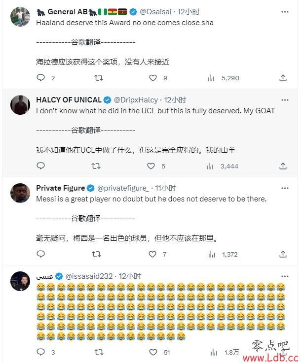The height and width of the screenshot is (363, 303).
Task: Like the emoji tweet with 51 likes
Action: coord(153,352)
